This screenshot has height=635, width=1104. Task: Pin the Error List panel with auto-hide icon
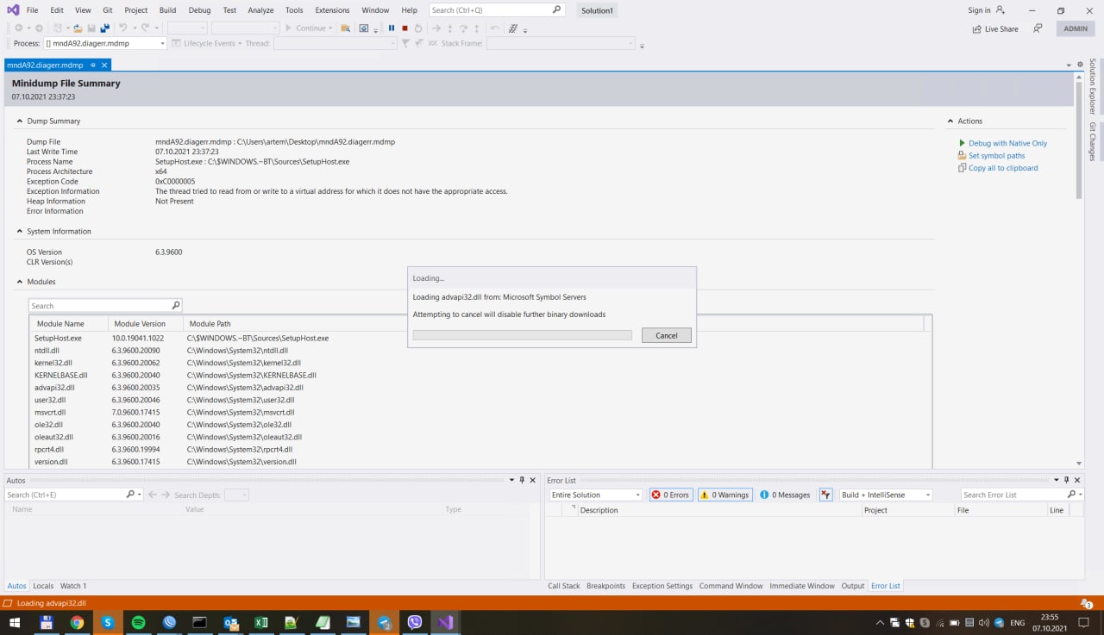click(1067, 480)
